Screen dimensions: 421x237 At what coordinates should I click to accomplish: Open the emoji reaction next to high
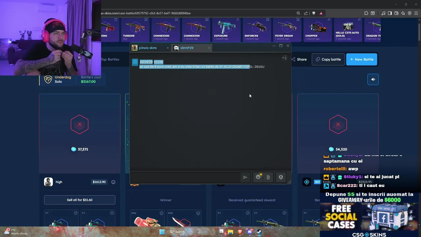click(x=113, y=182)
